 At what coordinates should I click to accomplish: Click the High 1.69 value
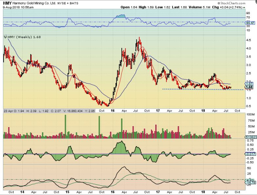coord(146,7)
